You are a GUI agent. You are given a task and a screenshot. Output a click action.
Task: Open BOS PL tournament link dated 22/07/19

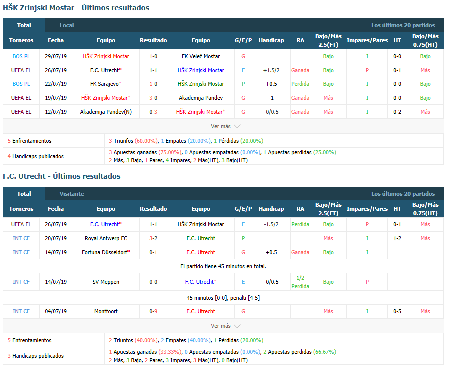coord(21,84)
